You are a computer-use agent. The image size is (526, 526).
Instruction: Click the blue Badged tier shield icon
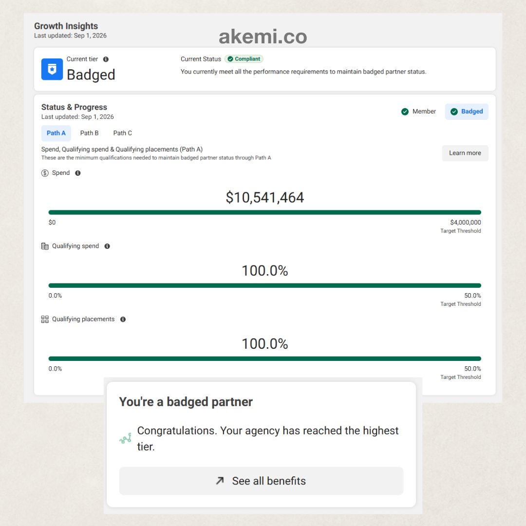click(x=52, y=69)
